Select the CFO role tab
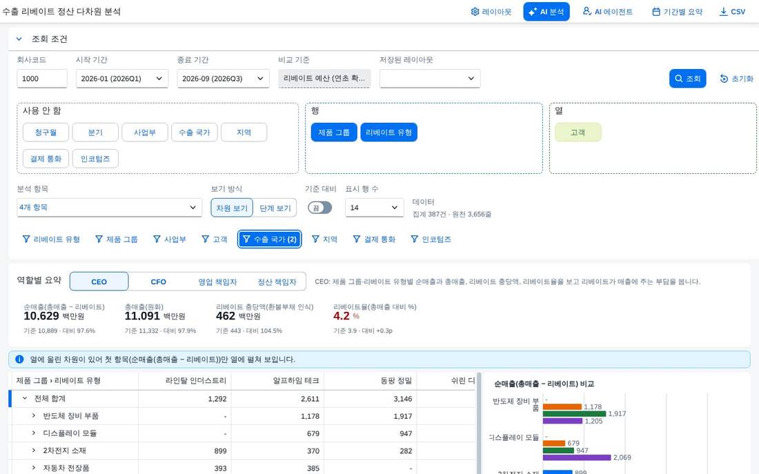 coord(158,282)
